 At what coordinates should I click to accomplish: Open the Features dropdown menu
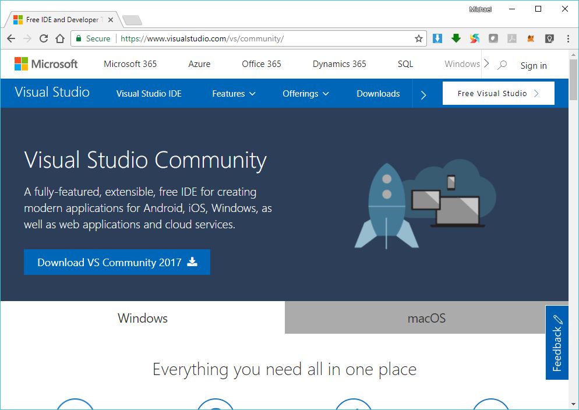[234, 94]
